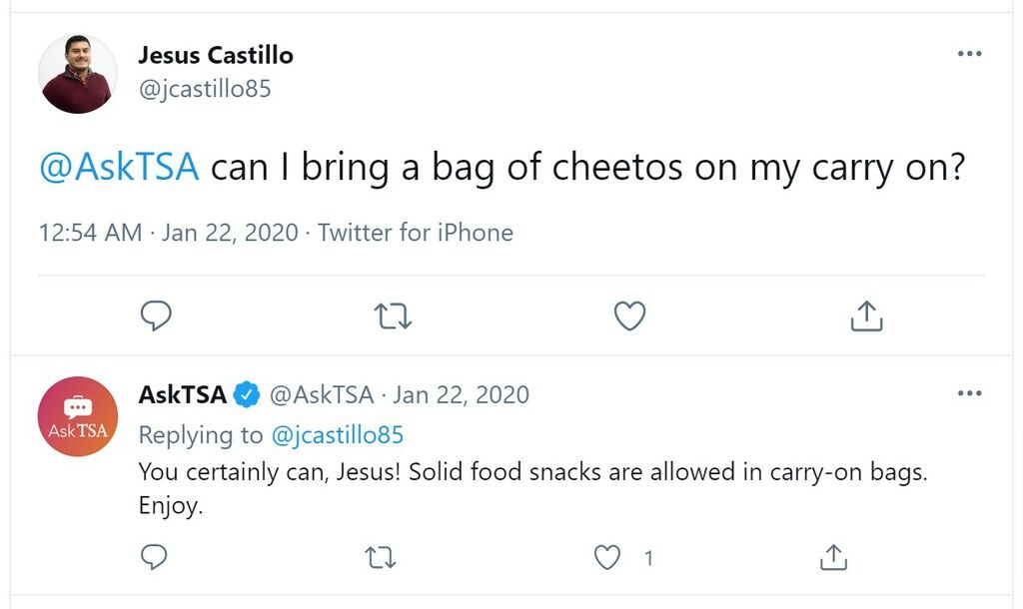This screenshot has width=1023, height=609.
Task: Click the AskTSA account name in reply
Action: [183, 394]
